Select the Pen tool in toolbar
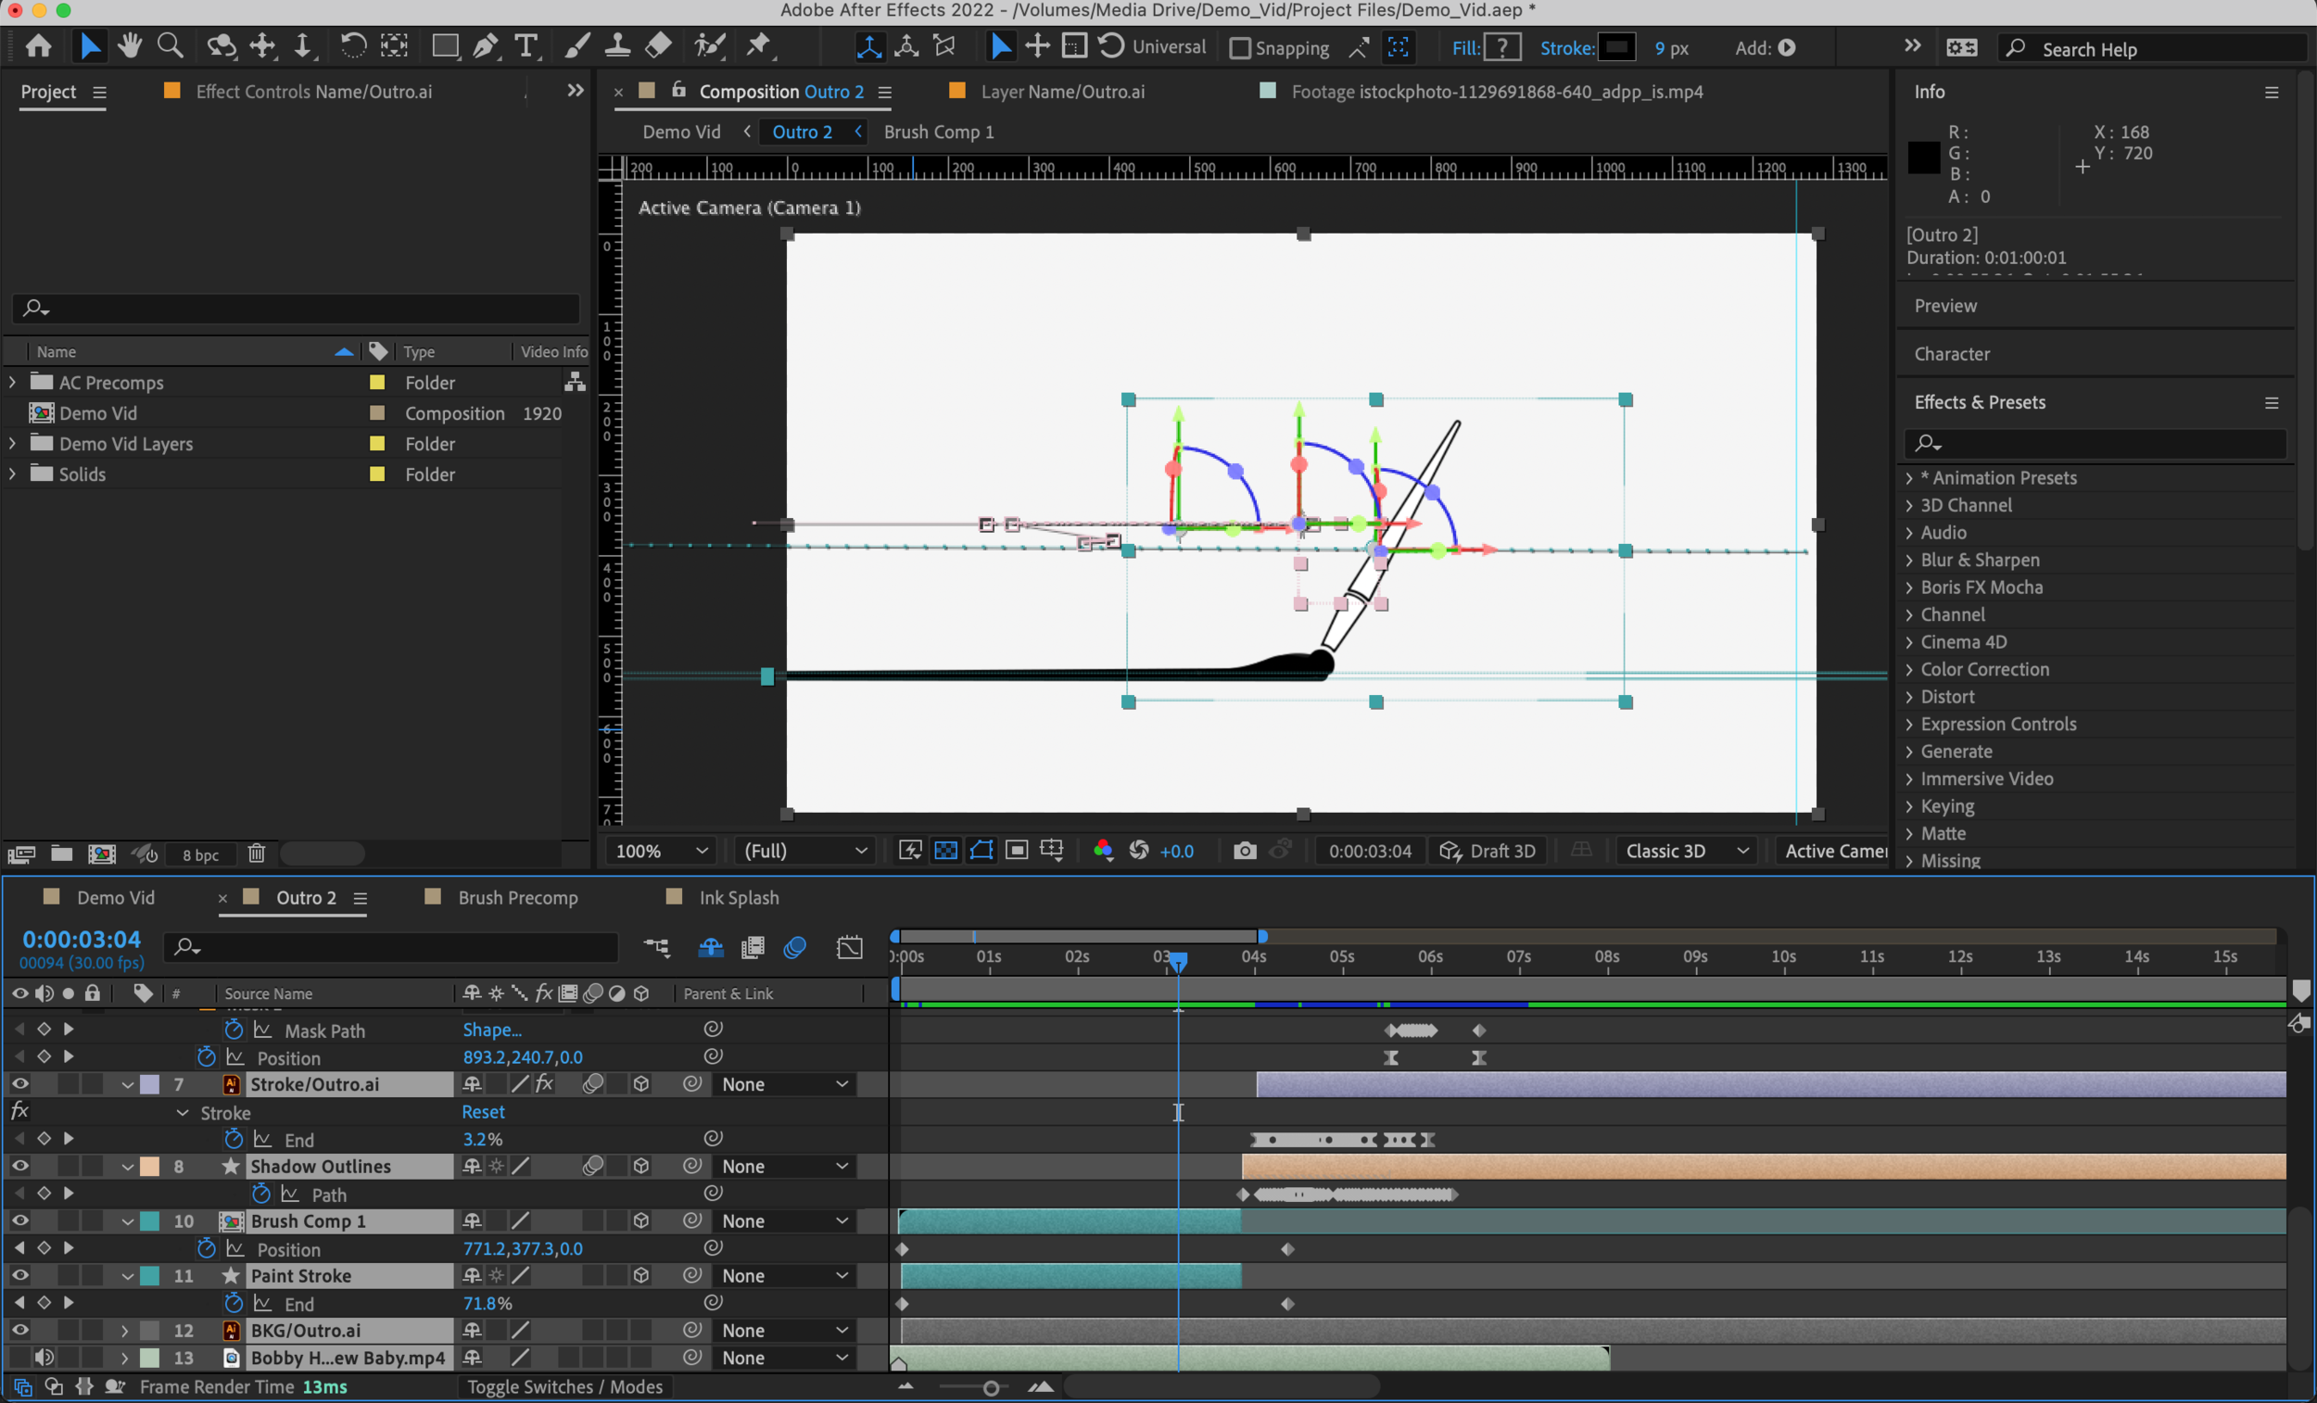 pos(486,46)
